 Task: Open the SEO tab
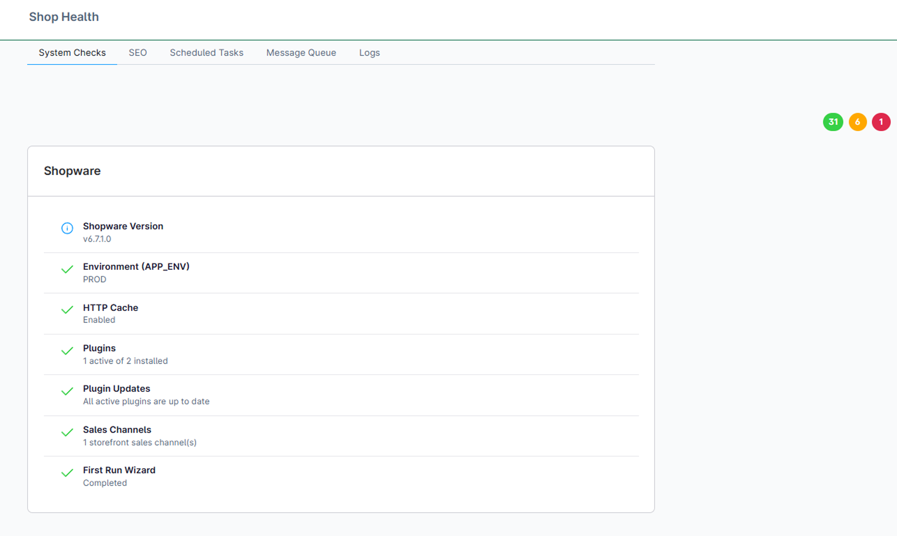pyautogui.click(x=138, y=53)
